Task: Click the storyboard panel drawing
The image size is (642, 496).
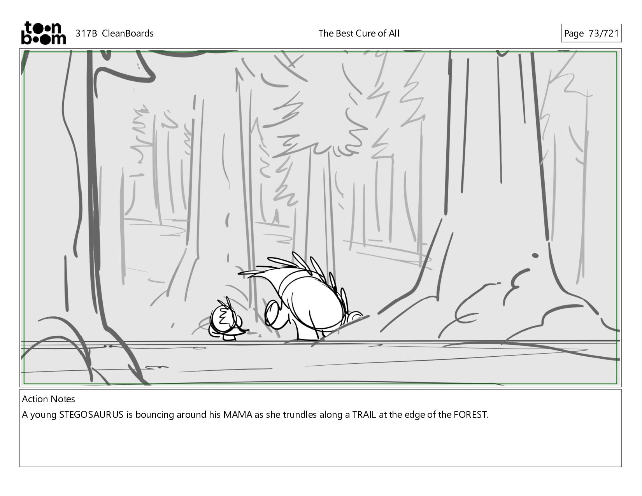Action: [x=321, y=218]
